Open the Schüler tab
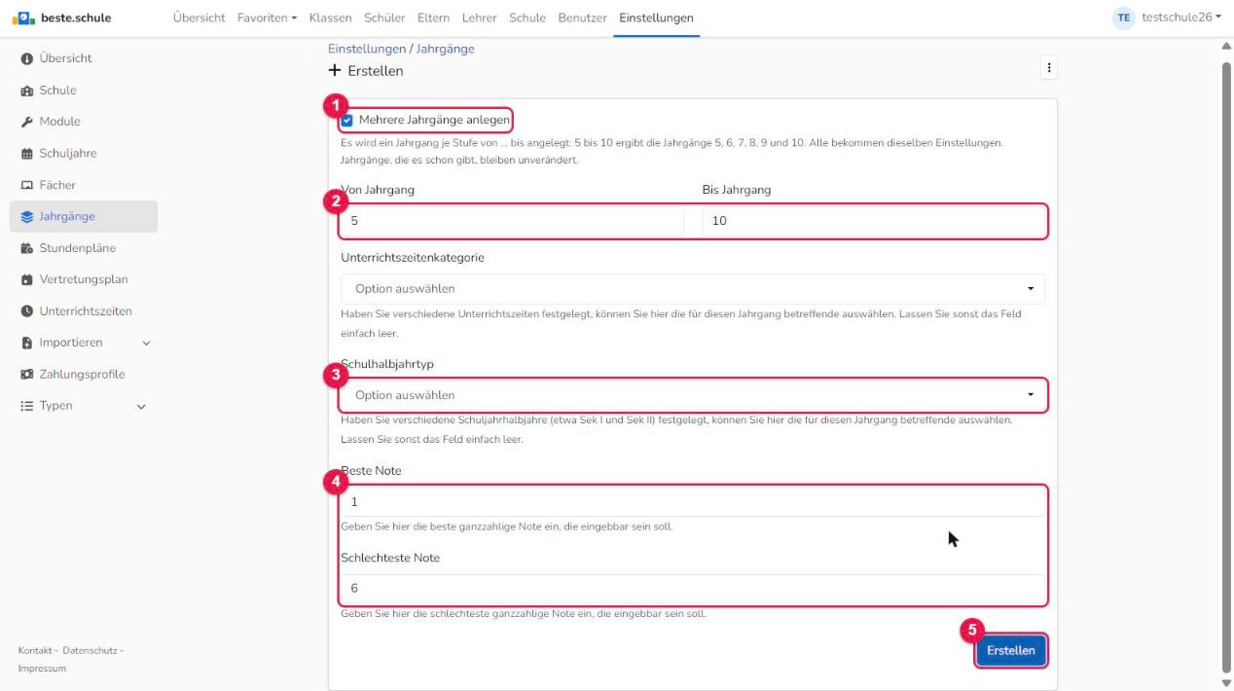 (x=385, y=18)
